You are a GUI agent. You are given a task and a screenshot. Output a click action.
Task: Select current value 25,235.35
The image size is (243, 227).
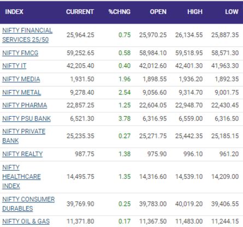coord(80,136)
